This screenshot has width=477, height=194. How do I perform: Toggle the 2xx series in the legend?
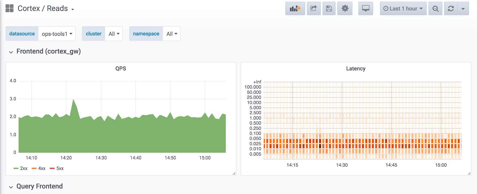tap(21, 168)
